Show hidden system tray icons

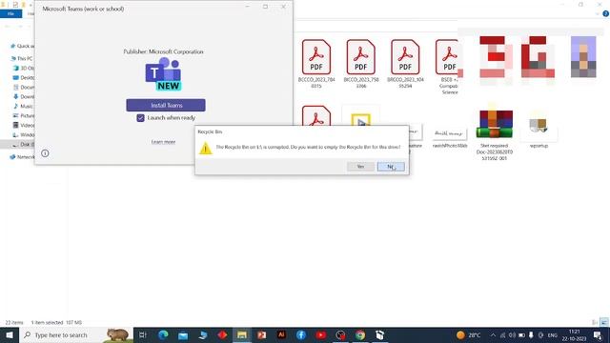[493, 334]
